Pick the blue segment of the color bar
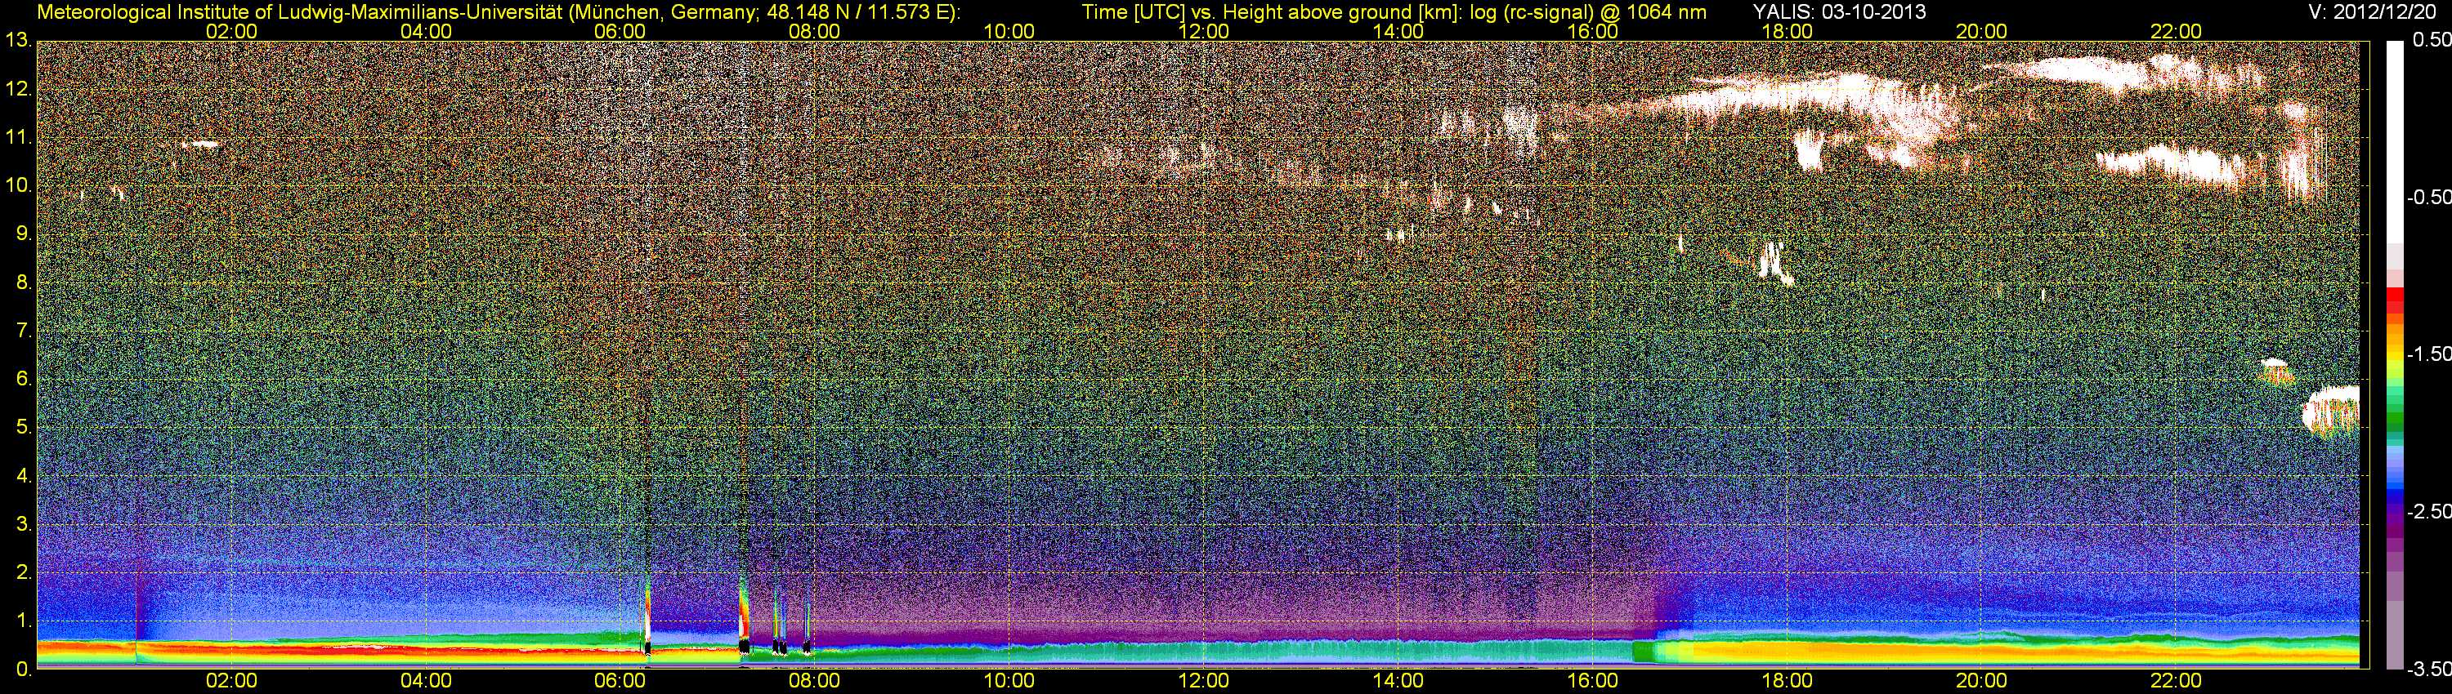This screenshot has height=694, width=2452. pyautogui.click(x=2394, y=487)
